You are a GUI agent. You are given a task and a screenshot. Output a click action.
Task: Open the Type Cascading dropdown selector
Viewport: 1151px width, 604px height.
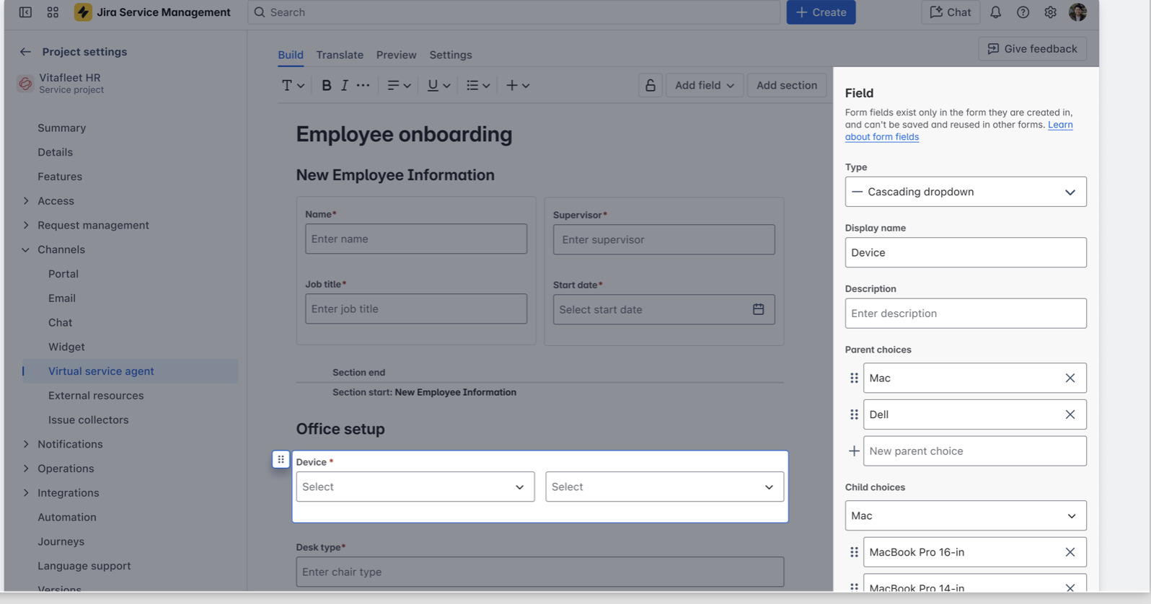coord(966,192)
